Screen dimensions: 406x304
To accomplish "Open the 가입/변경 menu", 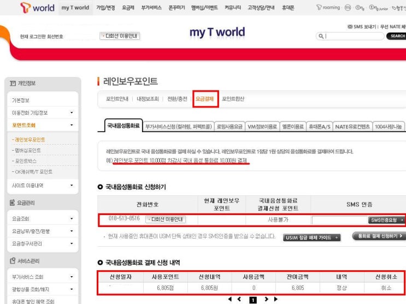I will click(x=105, y=8).
